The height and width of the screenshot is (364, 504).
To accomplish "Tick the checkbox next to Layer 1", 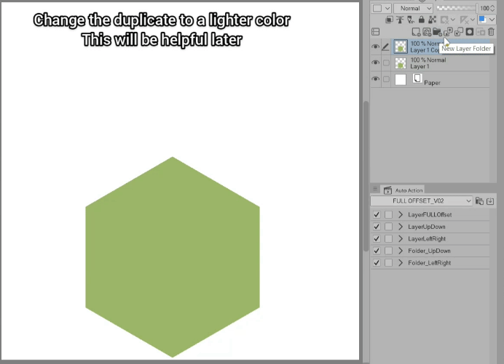I will [x=386, y=63].
